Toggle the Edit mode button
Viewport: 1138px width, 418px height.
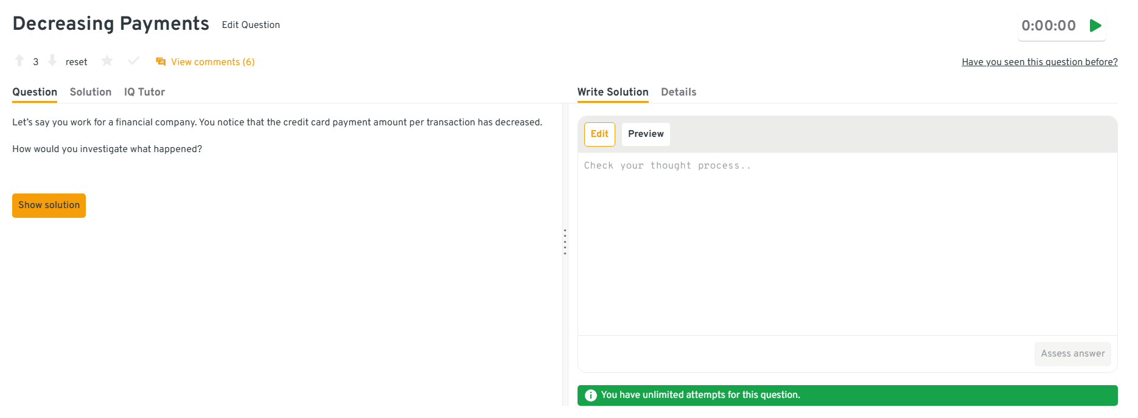tap(599, 134)
